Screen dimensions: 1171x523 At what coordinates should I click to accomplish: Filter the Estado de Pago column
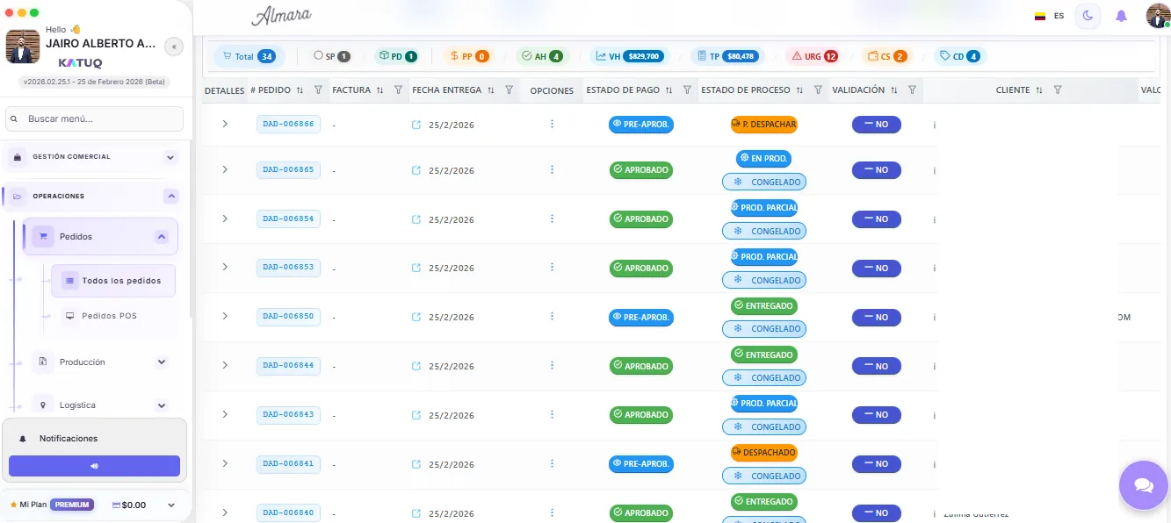687,90
